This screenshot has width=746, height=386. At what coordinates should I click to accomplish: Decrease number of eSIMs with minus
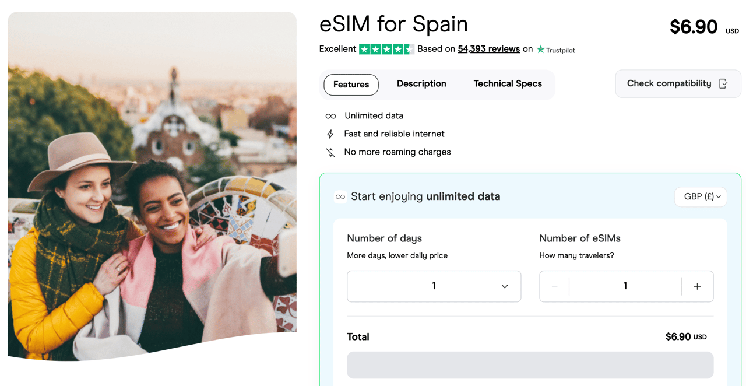555,286
